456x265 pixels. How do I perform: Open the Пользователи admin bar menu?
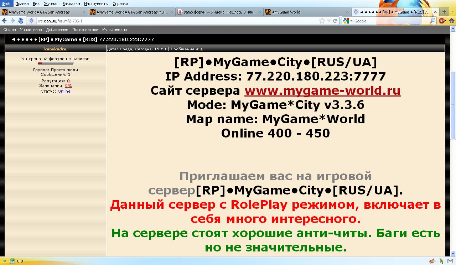(x=85, y=30)
